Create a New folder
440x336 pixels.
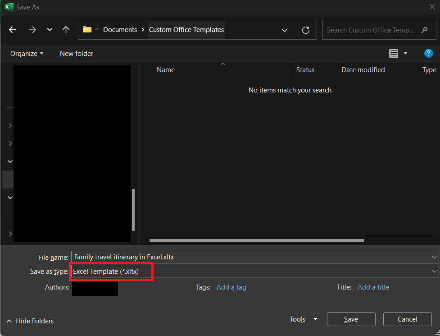(77, 53)
